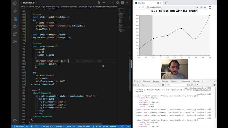The height and width of the screenshot is (128, 228).
Task: Click the gray brush selection on chart
Action: point(146,35)
